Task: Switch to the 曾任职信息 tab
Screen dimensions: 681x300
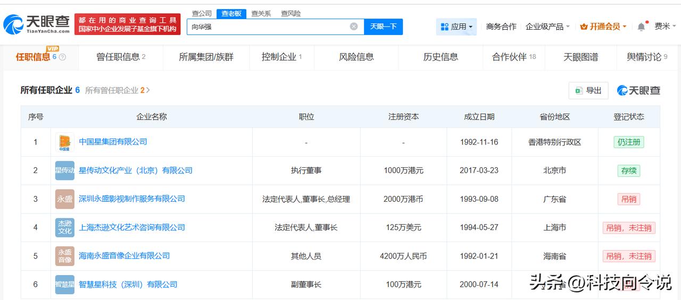Action: 121,57
